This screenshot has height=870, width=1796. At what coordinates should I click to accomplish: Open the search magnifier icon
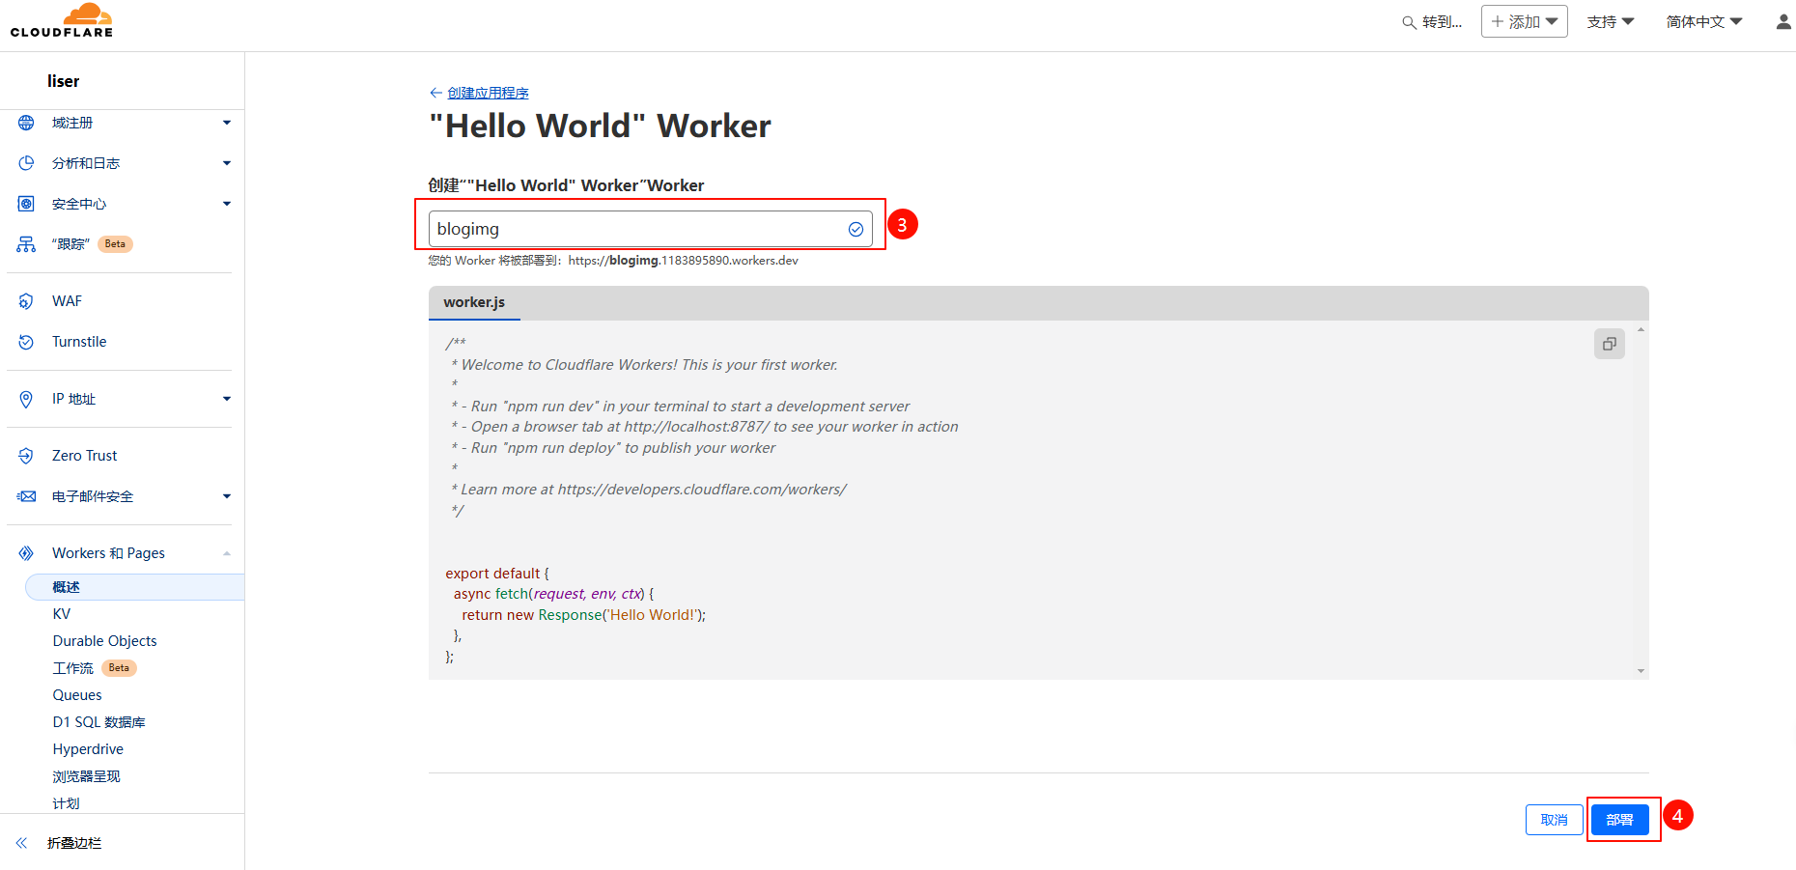1409,22
